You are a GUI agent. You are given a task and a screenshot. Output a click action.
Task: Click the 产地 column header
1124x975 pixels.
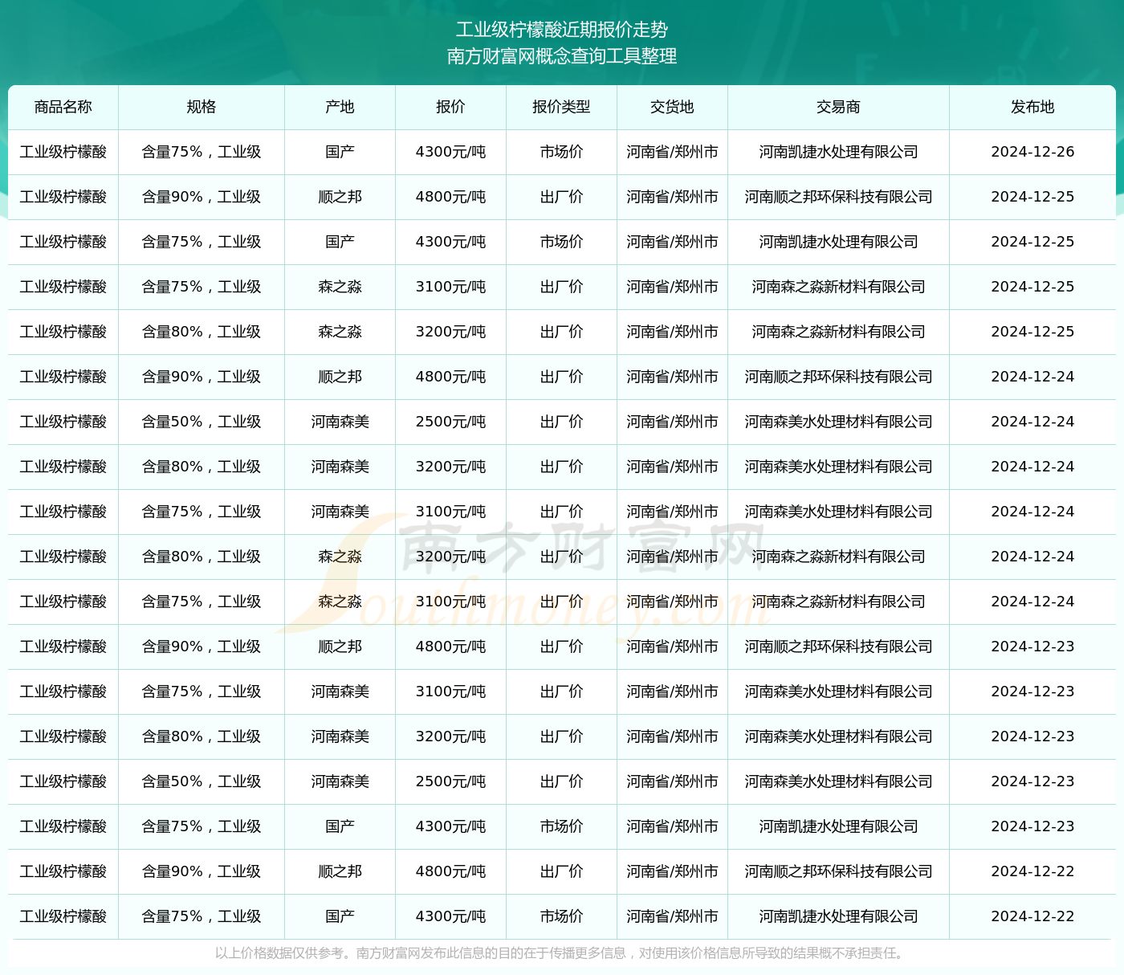point(340,107)
